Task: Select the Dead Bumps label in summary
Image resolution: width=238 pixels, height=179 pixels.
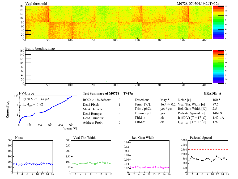Action: pos(93,113)
